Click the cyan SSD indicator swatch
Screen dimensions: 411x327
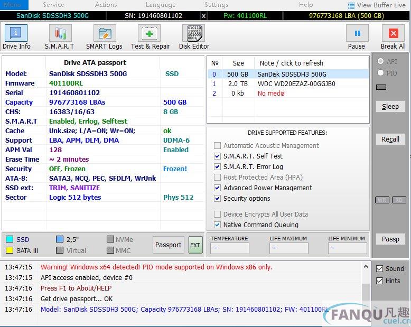10,239
